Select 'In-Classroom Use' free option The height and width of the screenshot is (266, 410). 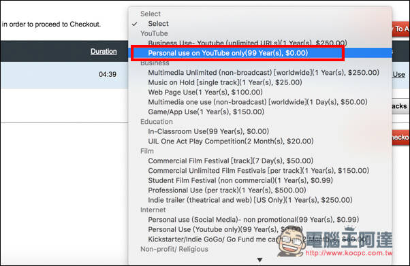208,131
